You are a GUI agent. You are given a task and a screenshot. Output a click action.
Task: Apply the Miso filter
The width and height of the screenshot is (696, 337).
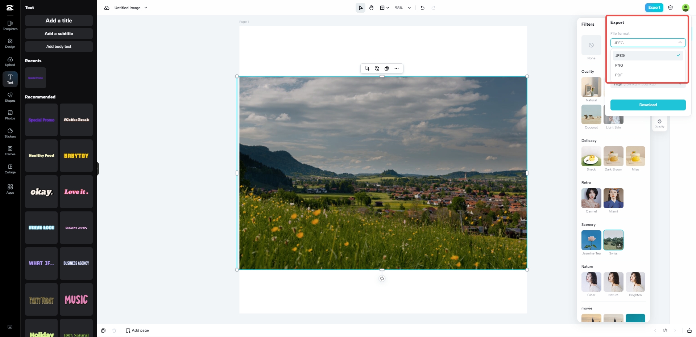click(x=635, y=156)
